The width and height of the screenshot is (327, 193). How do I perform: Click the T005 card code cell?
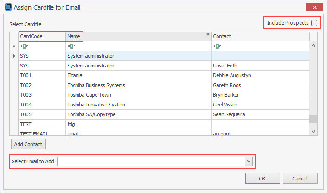pos(42,114)
